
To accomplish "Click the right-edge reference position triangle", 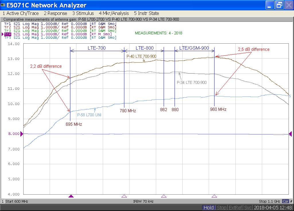I will pos(291,134).
